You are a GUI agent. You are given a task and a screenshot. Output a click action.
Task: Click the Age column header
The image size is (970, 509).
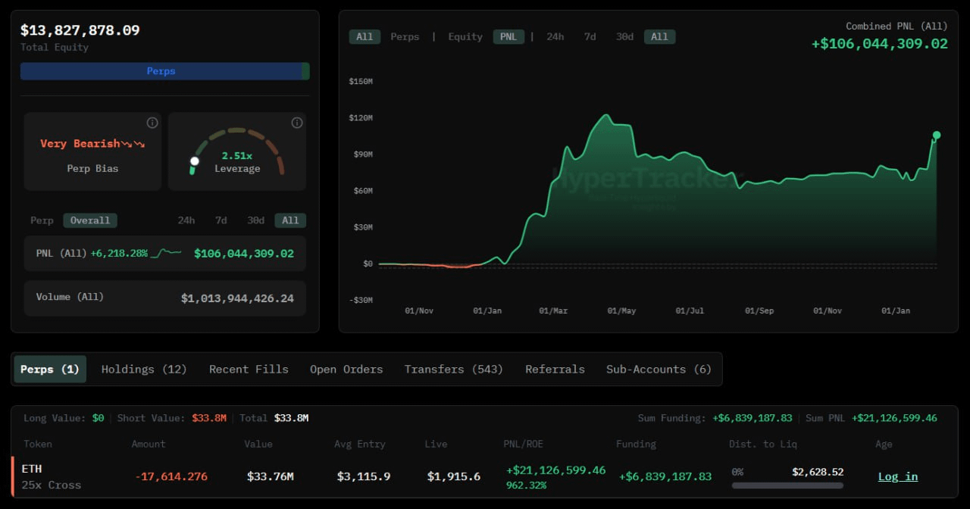884,444
